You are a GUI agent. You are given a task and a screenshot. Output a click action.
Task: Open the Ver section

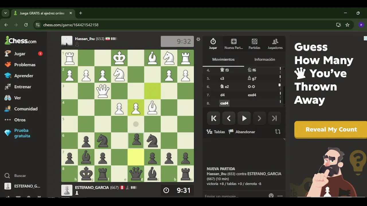click(x=13, y=98)
